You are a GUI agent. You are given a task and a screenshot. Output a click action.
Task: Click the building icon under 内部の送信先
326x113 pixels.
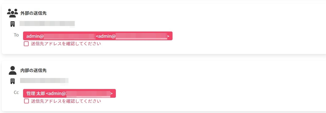point(13,81)
